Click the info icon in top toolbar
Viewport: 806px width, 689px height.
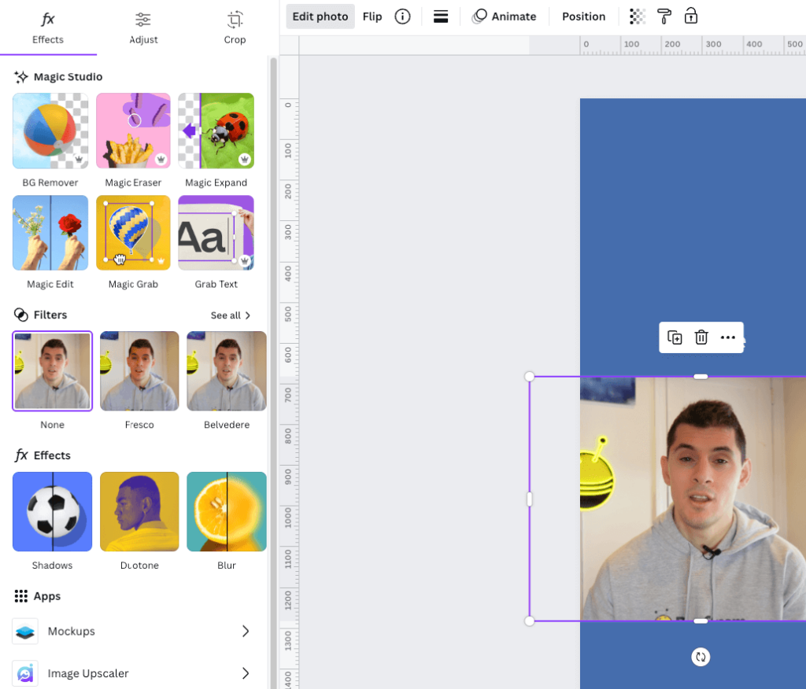[x=402, y=17]
